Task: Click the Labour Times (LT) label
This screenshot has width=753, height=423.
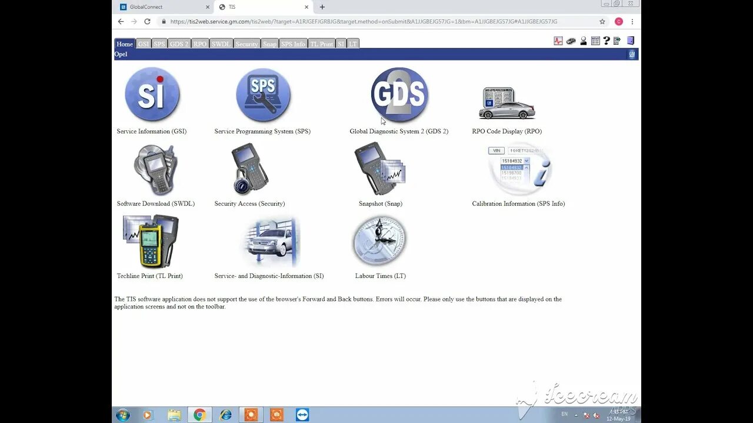Action: tap(380, 276)
